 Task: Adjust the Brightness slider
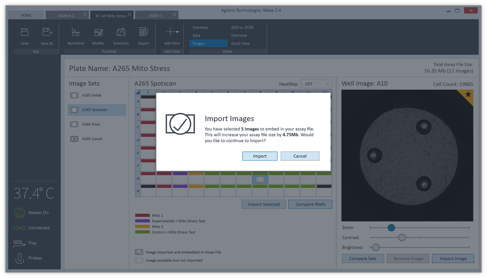click(x=375, y=247)
